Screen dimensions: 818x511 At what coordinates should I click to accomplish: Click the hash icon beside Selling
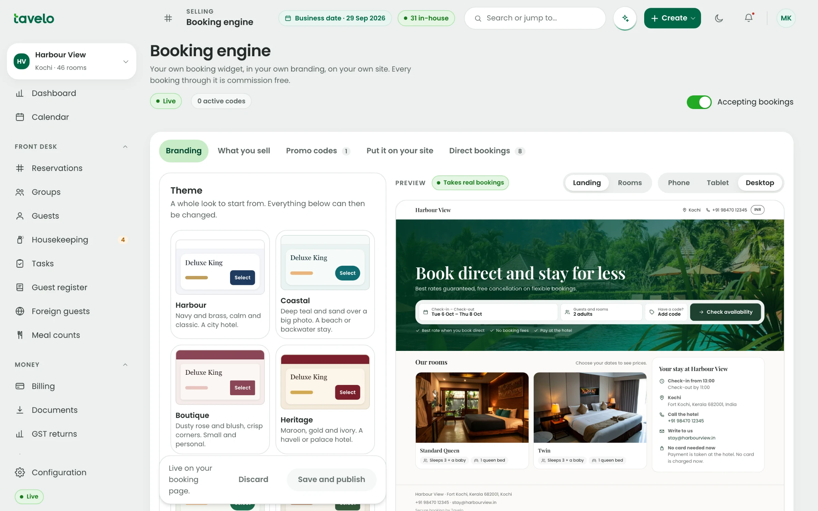tap(168, 18)
